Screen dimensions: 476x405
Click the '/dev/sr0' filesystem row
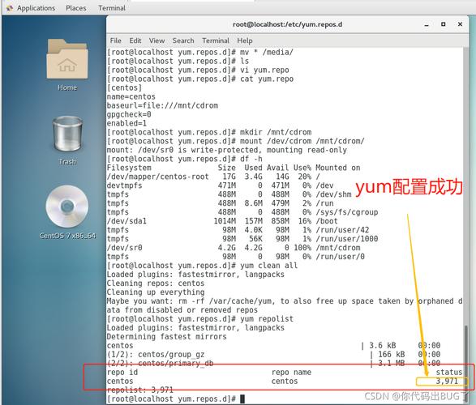coord(234,248)
